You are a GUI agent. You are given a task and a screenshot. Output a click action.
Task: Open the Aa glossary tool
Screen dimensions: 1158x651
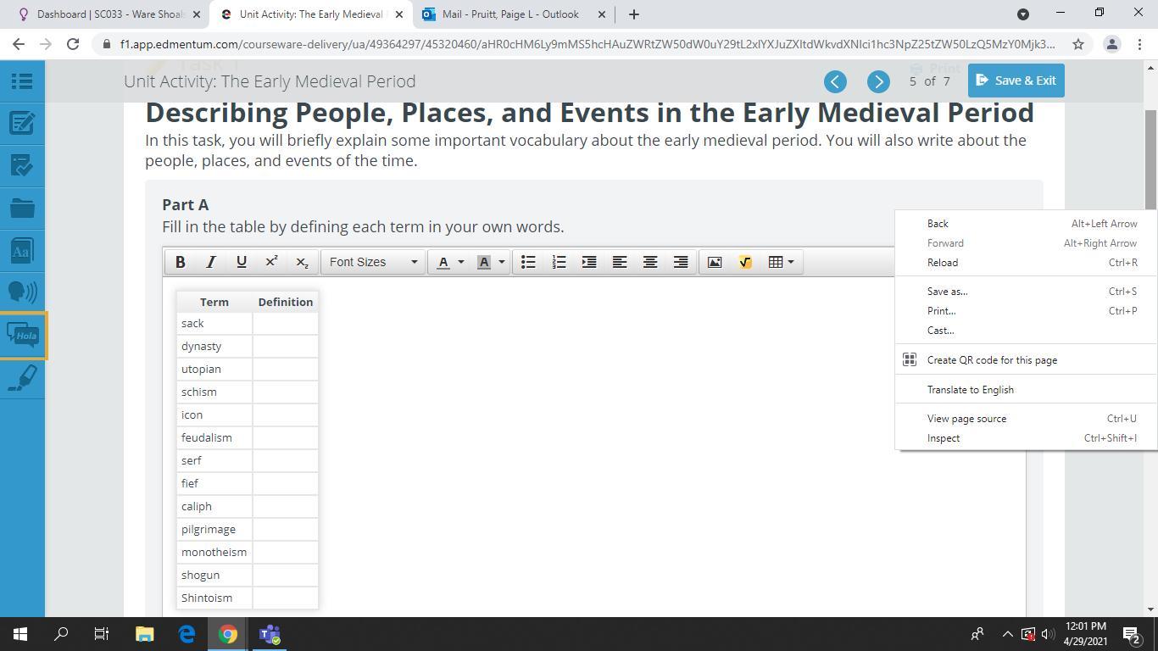click(x=22, y=251)
